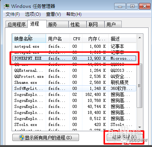Click the 02 CPU value
152x147 pixels.
tap(75, 94)
